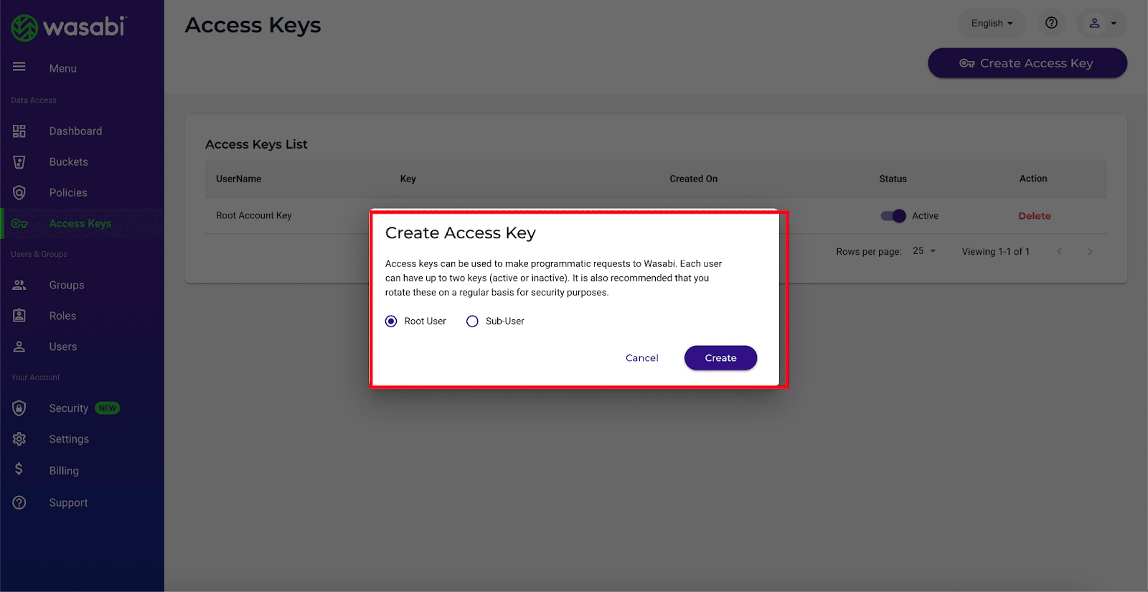The image size is (1148, 592).
Task: Click the Groups people icon
Action: [x=19, y=285]
